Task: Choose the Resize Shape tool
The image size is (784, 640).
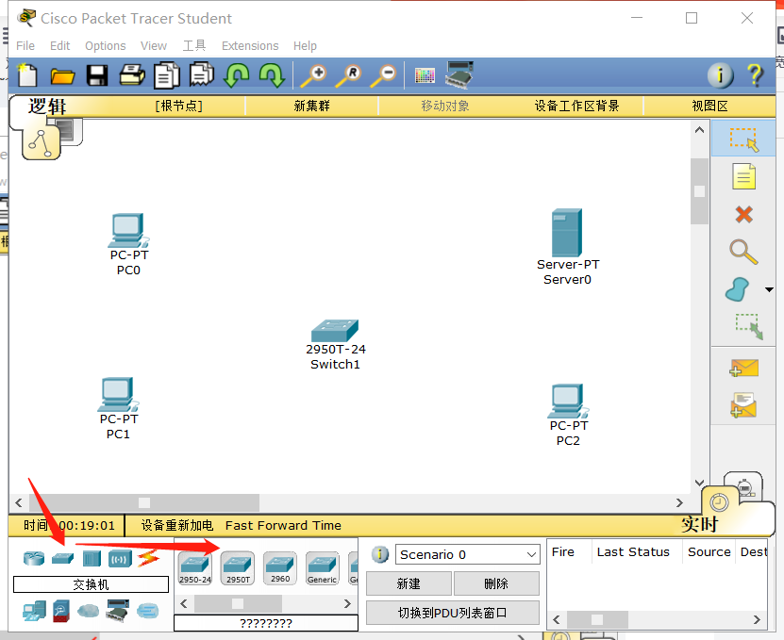Action: 748,326
